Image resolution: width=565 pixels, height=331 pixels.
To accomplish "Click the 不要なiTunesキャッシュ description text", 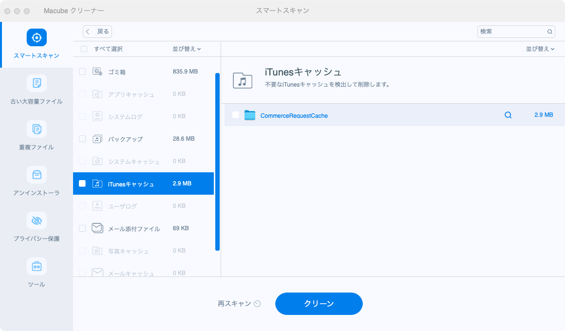I will pos(327,85).
